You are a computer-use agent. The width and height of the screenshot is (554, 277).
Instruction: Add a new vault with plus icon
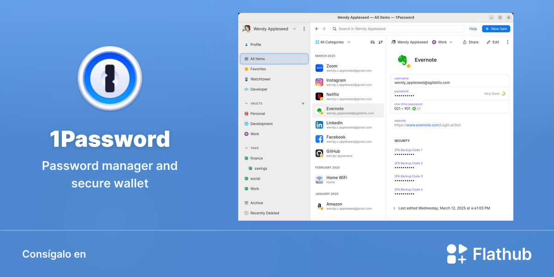[303, 103]
